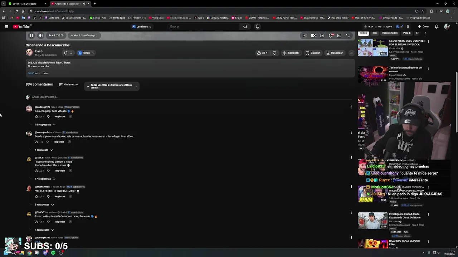Open a new browser tab
This screenshot has width=458, height=257.
[95, 4]
